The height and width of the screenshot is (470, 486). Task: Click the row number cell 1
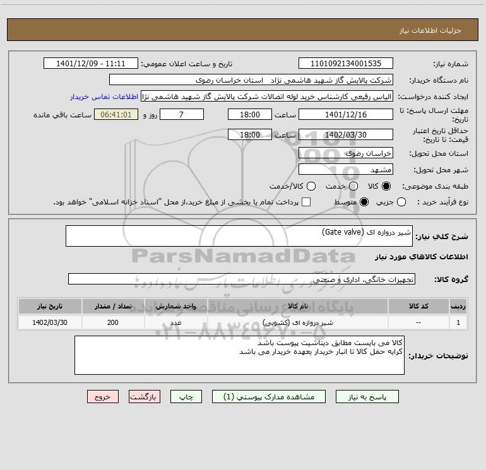click(458, 322)
